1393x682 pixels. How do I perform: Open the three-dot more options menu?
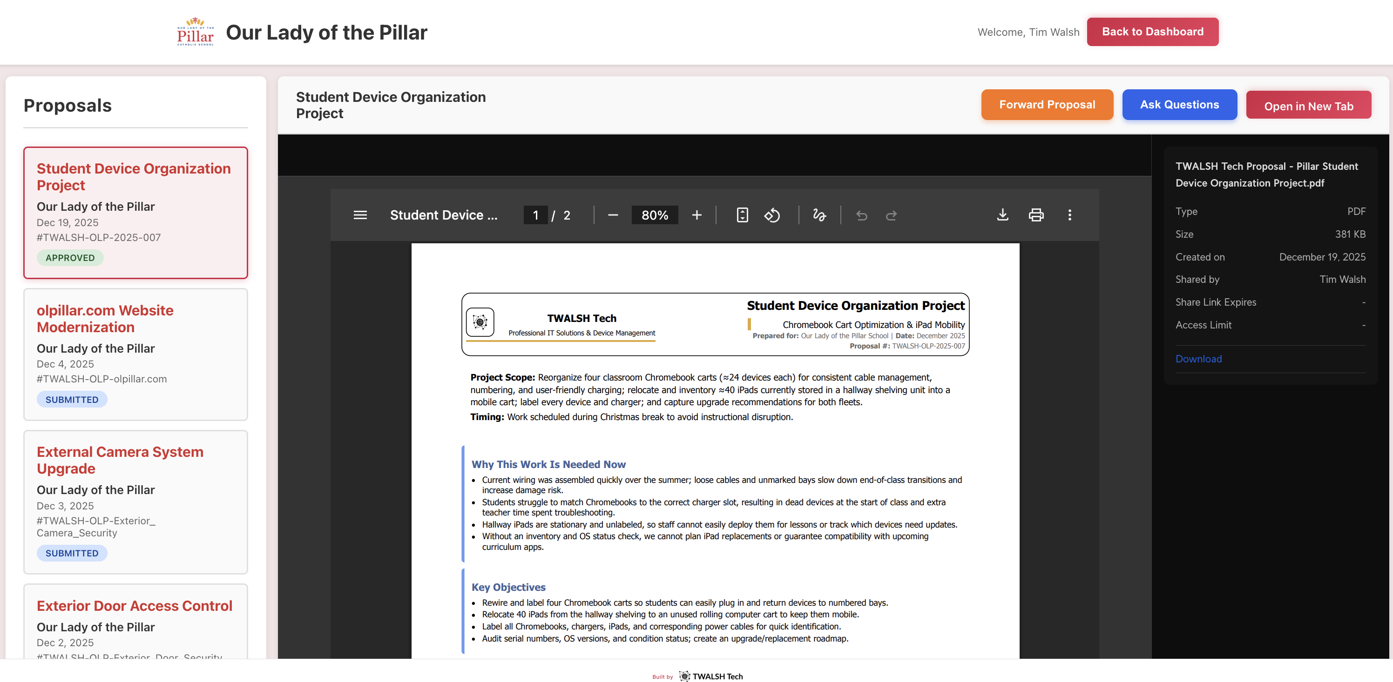1069,214
